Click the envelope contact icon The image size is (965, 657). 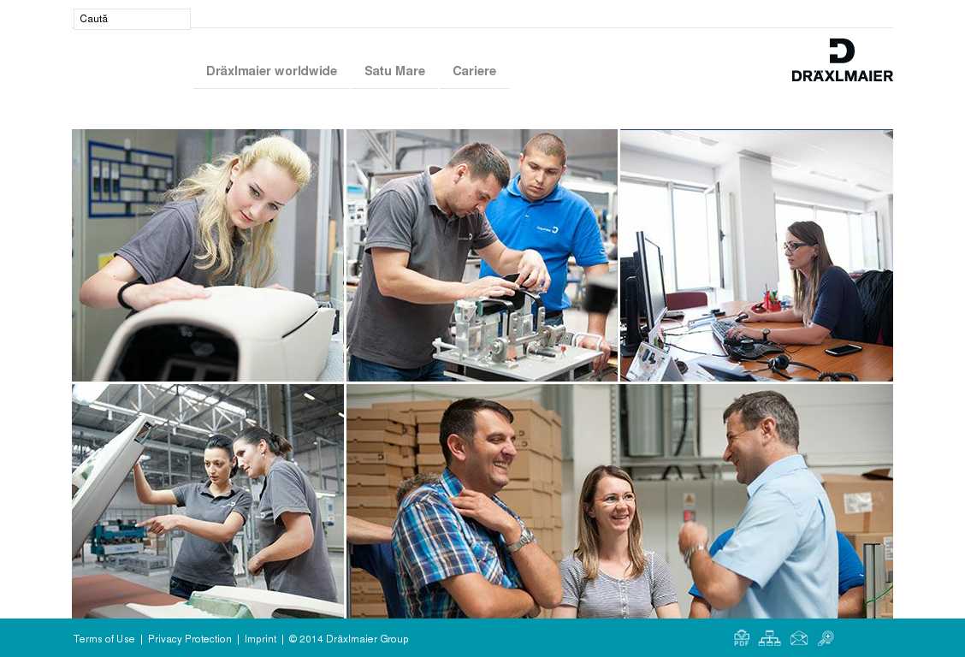799,638
